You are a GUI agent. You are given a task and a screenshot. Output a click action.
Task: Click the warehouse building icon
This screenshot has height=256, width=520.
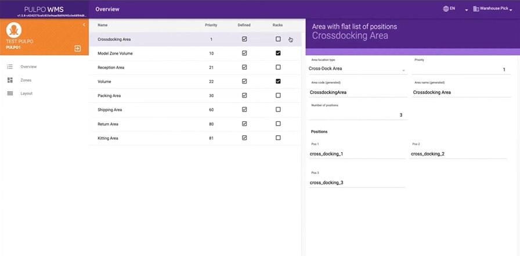tap(476, 9)
